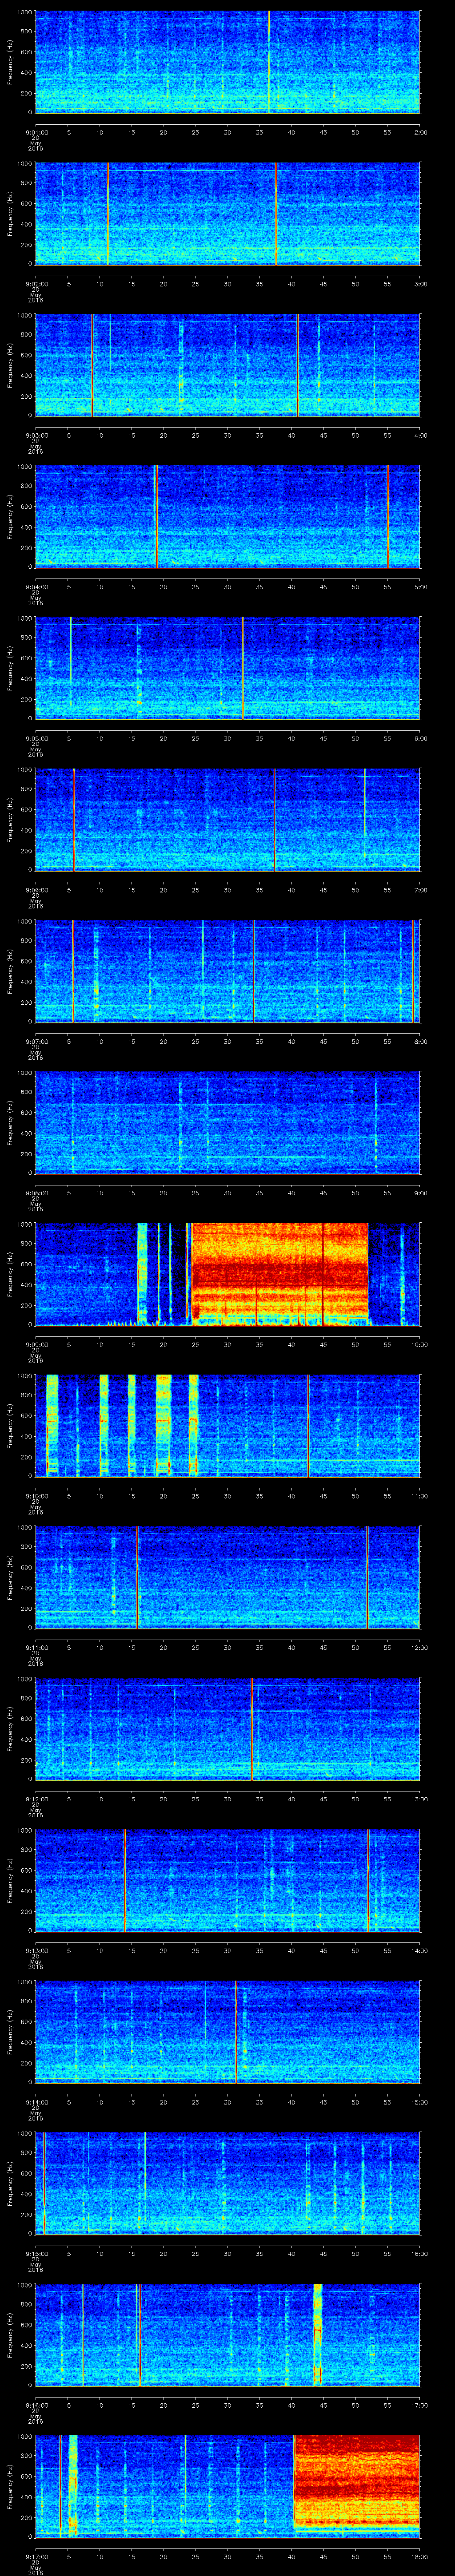This screenshot has height=2576, width=455.
Task: Select the spectrogram panel starting at 9:06:00
Action: pos(228,820)
